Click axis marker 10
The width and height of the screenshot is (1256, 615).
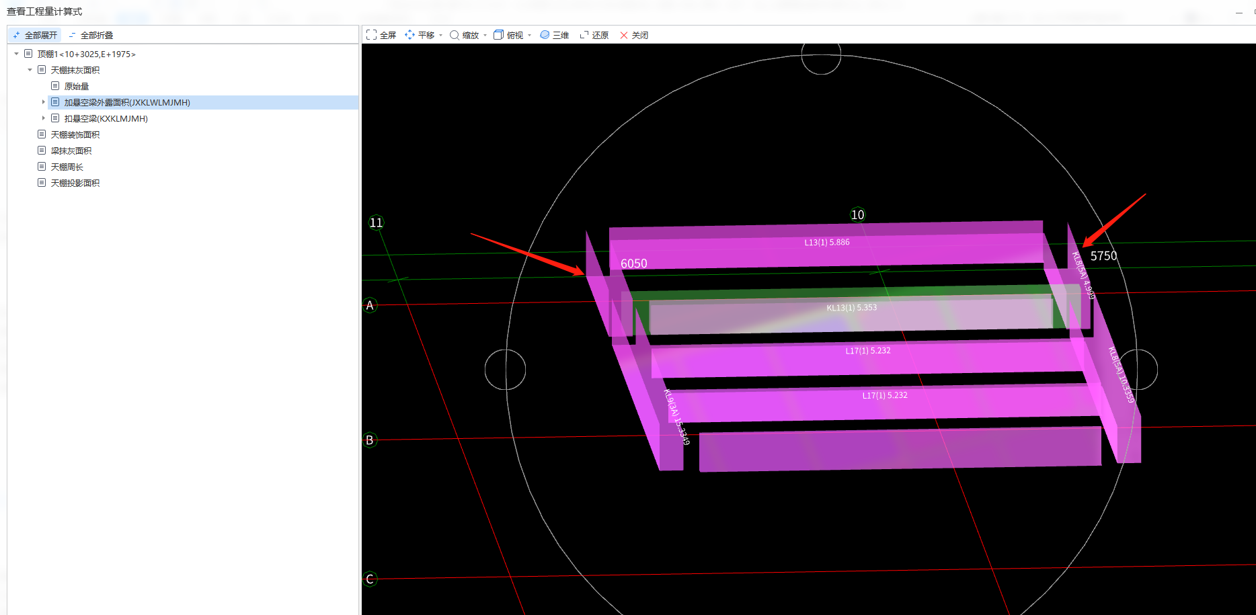tap(857, 215)
